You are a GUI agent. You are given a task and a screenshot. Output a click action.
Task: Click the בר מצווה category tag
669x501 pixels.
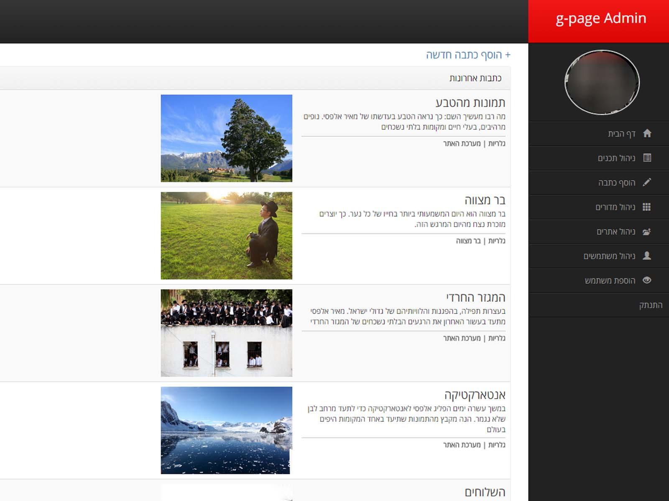(468, 241)
